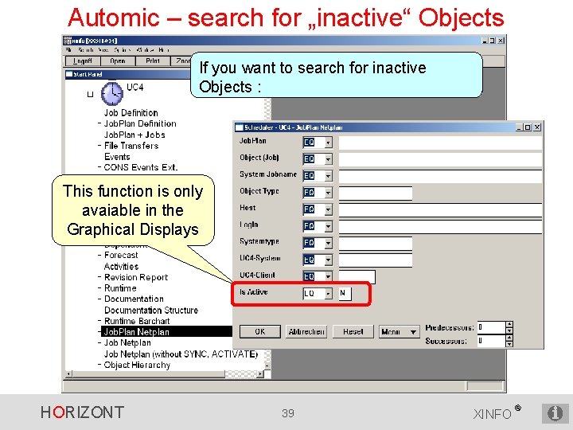This screenshot has height=430, width=573.
Task: Click Start Panel scrollbar right arrow
Action: click(260, 374)
